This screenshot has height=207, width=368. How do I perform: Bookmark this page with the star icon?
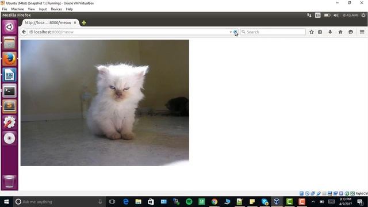point(312,32)
